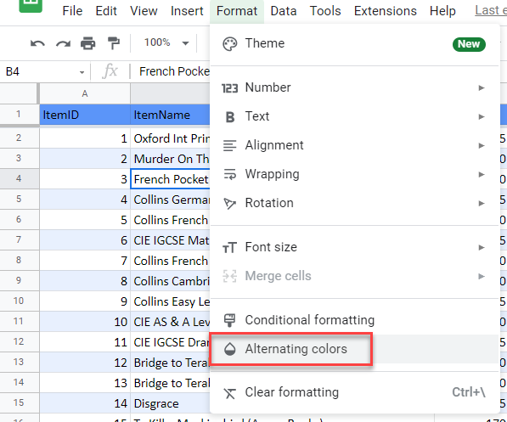Screen dimensions: 507x422
Task: Click the ItemID header cell
Action: (x=85, y=115)
